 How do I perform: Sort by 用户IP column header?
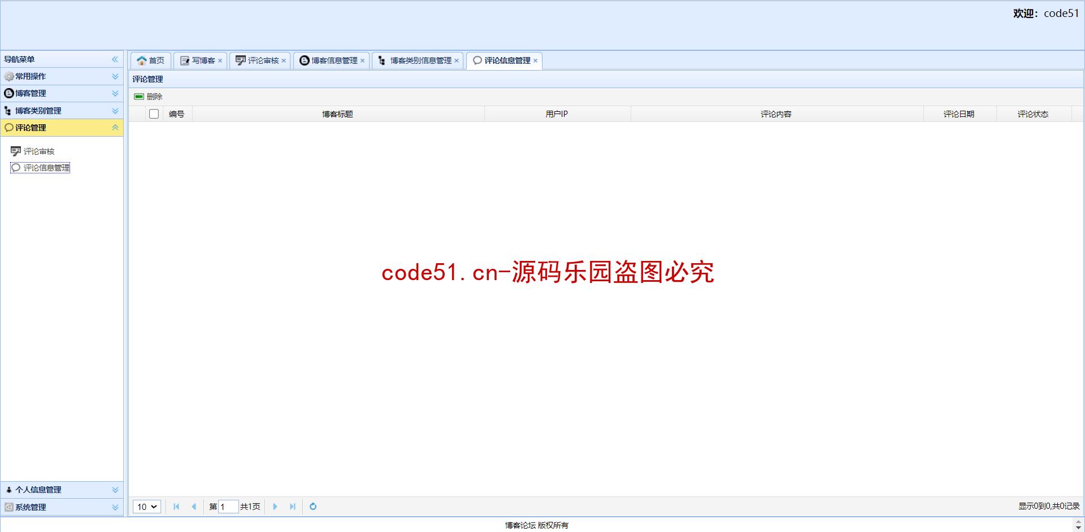click(557, 114)
